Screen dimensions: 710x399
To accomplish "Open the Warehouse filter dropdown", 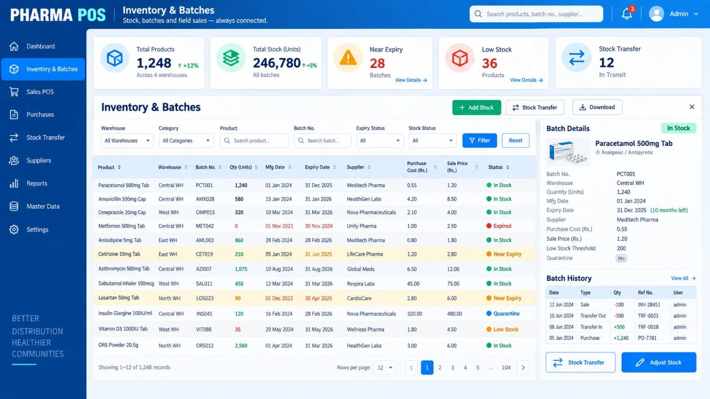I will [x=127, y=141].
